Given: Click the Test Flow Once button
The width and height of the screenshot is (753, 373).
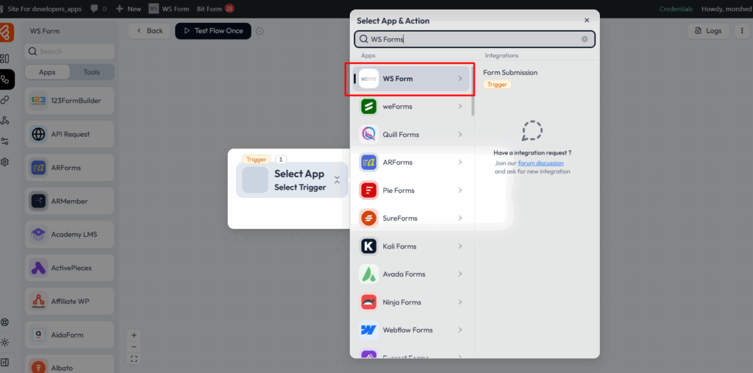Looking at the screenshot, I should [213, 31].
